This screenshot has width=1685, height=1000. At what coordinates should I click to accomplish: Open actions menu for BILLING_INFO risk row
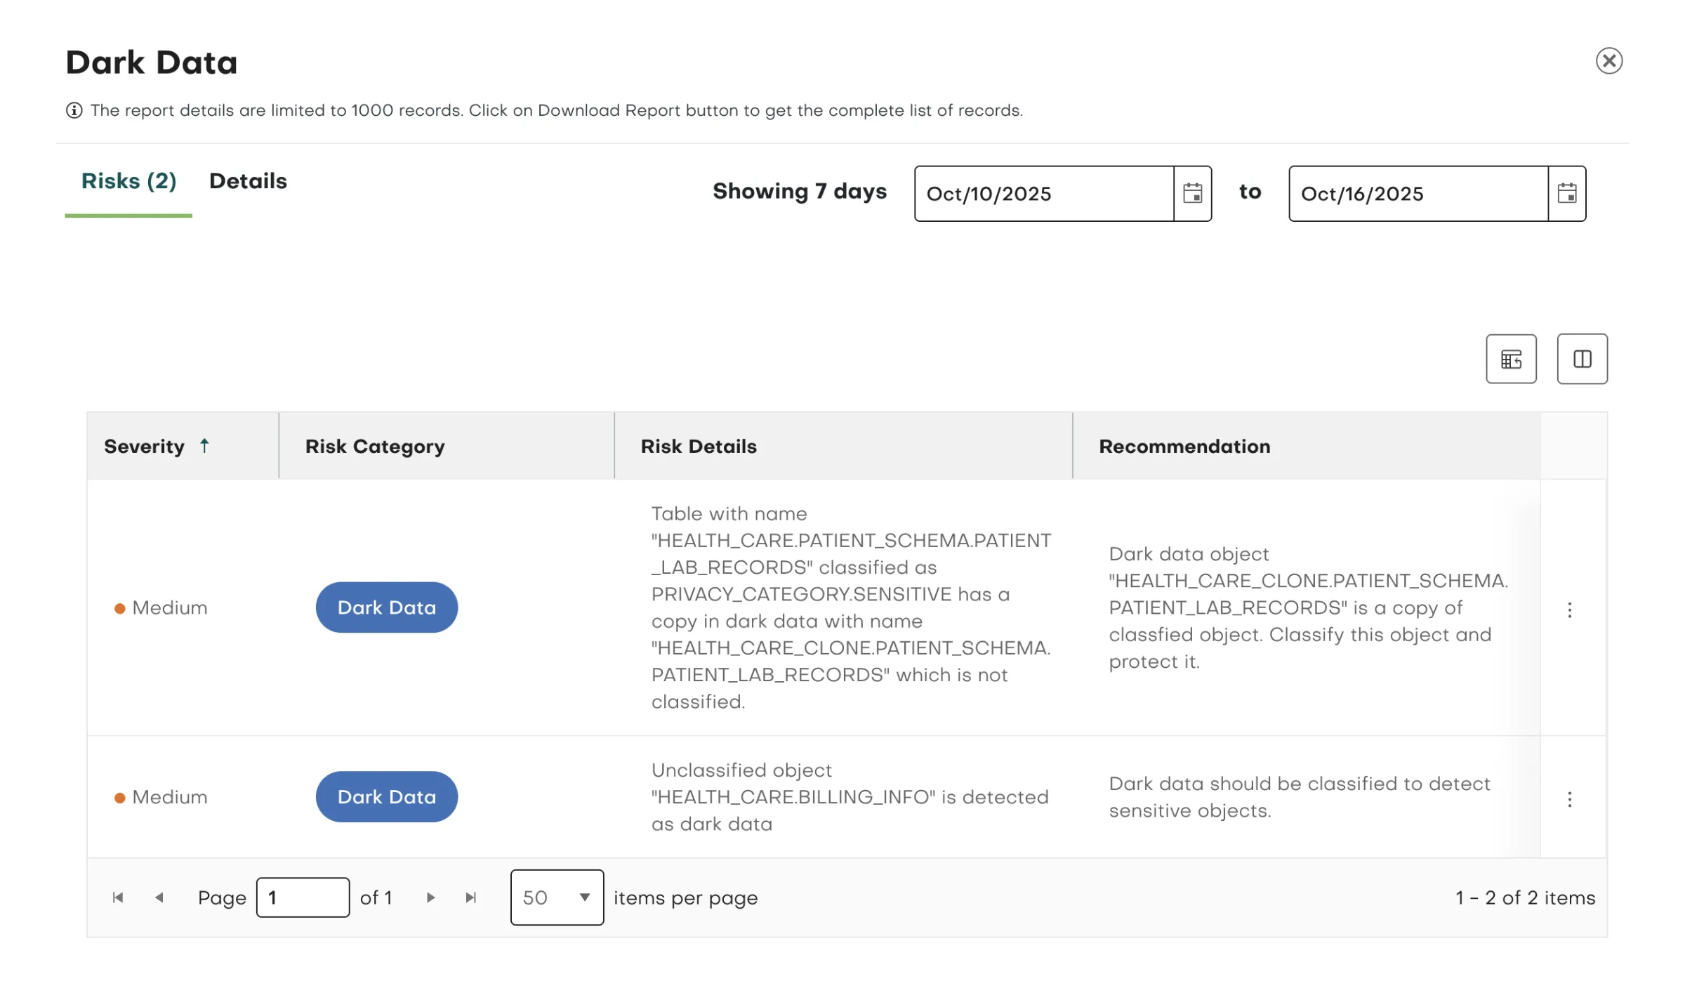click(x=1570, y=799)
